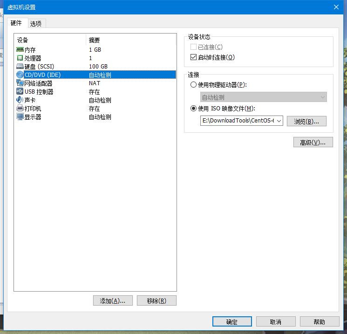Click the network adapter (网络适配器) icon
The width and height of the screenshot is (347, 334).
point(20,83)
